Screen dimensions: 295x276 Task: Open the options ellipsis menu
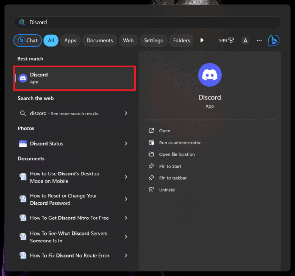pyautogui.click(x=259, y=40)
